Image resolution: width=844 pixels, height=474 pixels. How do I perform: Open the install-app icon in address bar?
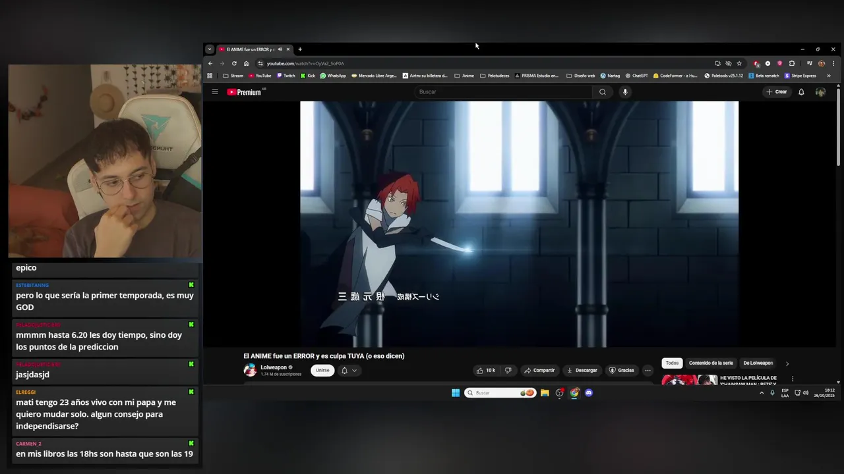[717, 64]
